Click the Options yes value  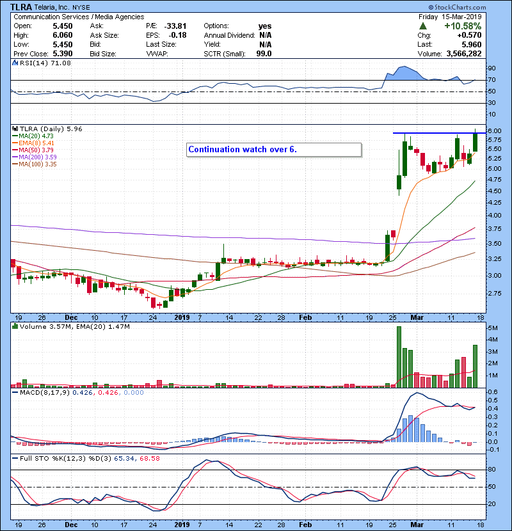click(x=265, y=26)
